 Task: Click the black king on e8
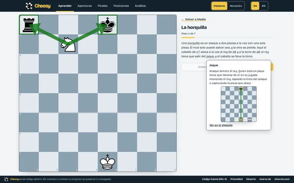tap(108, 25)
